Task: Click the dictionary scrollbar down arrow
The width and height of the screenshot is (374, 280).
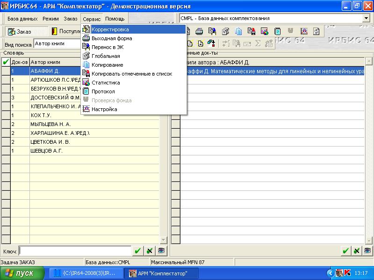Action: (x=163, y=240)
